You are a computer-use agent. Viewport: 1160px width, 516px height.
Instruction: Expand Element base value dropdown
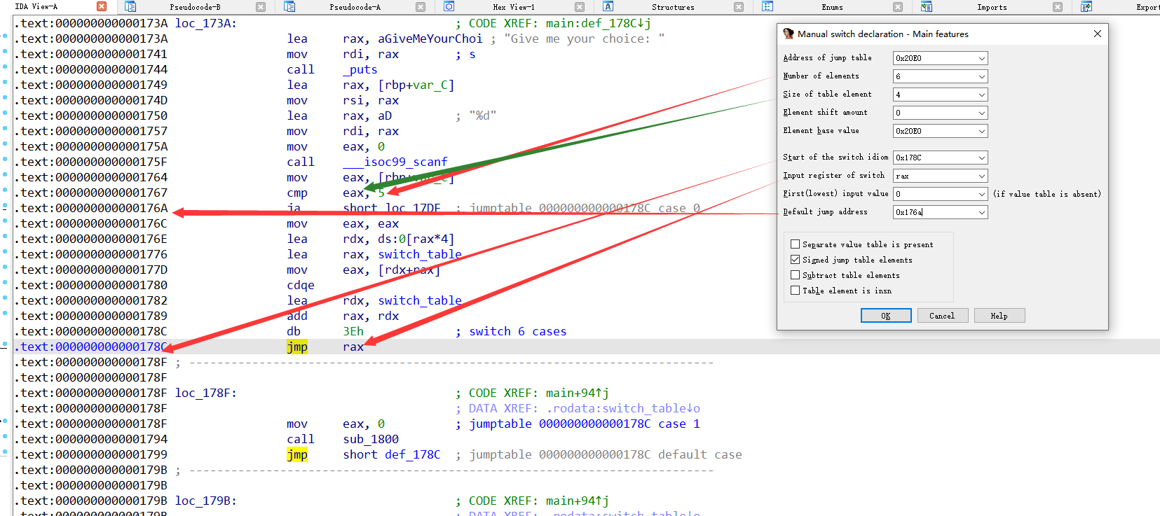click(982, 131)
